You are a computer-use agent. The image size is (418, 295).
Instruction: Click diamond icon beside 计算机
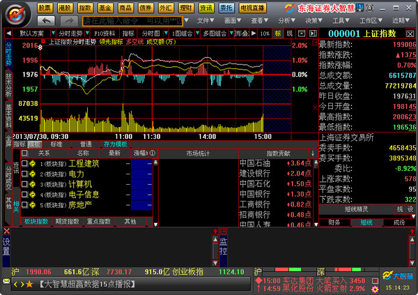point(32,184)
